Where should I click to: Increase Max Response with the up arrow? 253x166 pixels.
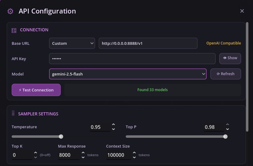click(83, 152)
